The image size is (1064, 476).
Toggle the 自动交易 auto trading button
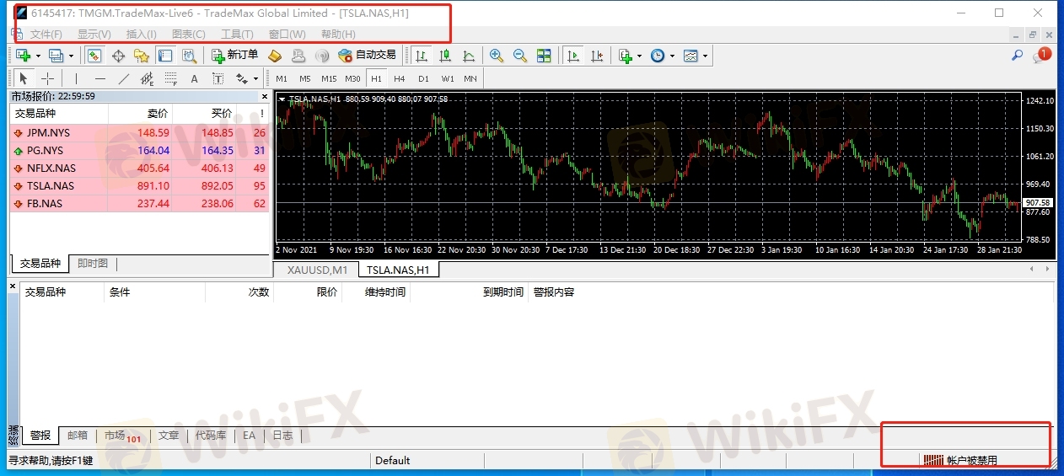(x=367, y=56)
